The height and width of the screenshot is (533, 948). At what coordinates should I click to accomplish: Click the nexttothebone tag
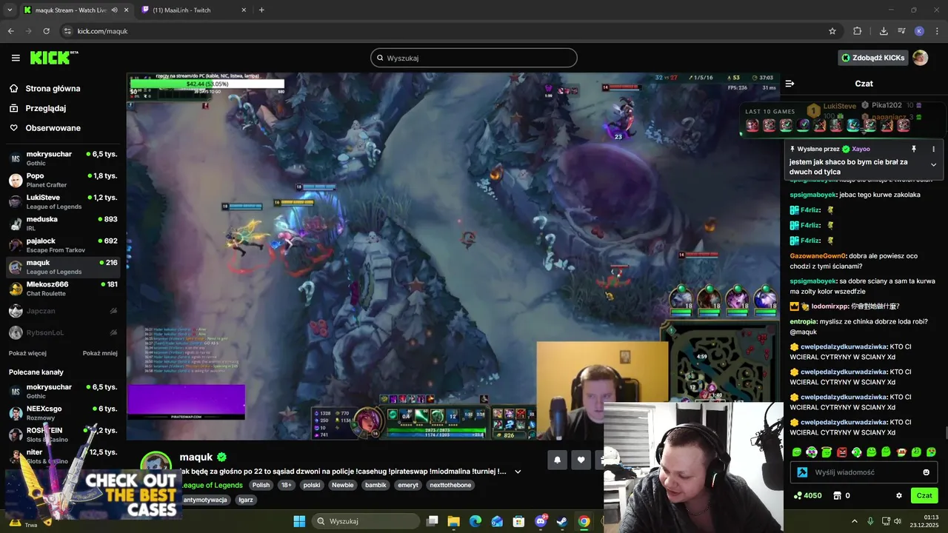pos(450,485)
